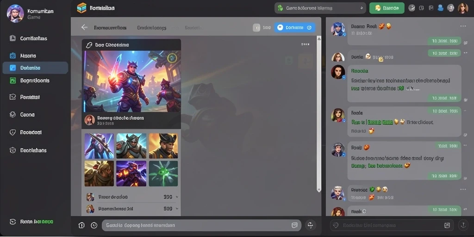Screen dimensions: 474x237
Task: Open the account avatar at top-right corner
Action: point(463,8)
